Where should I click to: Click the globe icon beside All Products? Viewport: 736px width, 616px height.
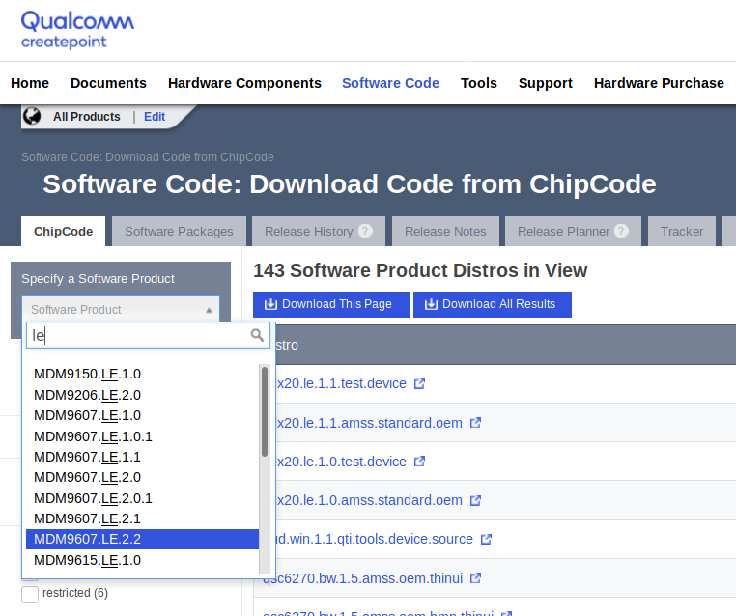click(33, 116)
